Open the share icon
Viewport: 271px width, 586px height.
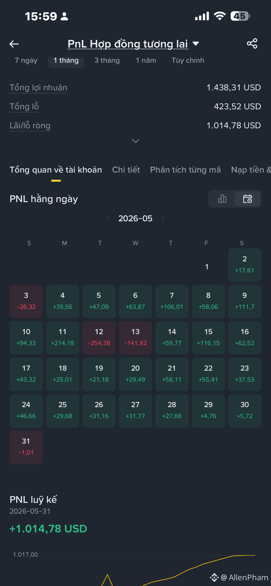(252, 43)
